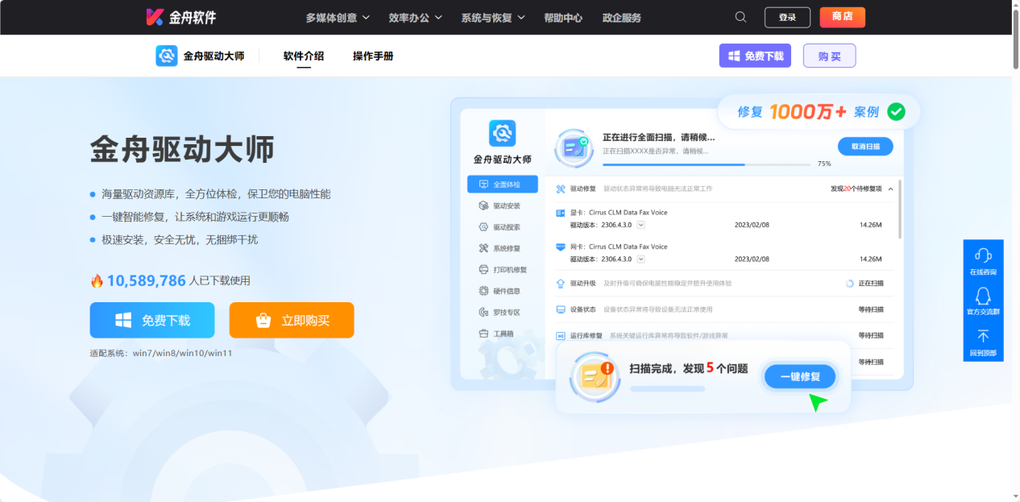Click the 75% scan progress bar

707,163
